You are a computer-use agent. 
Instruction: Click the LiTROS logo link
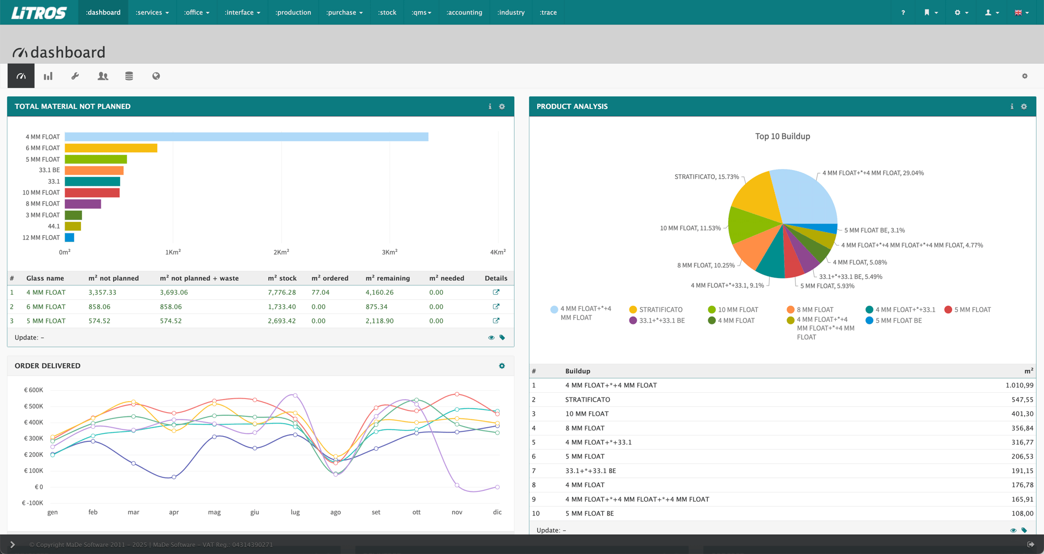coord(39,13)
